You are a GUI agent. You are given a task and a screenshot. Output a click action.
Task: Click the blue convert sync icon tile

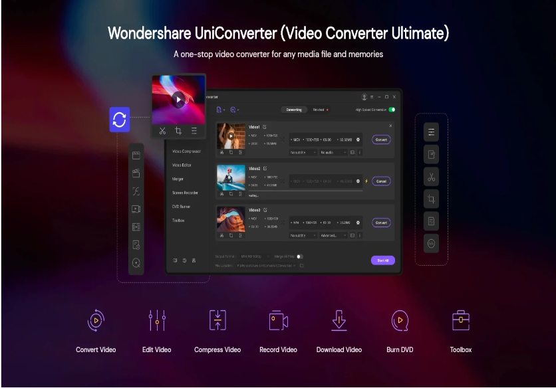click(x=120, y=120)
